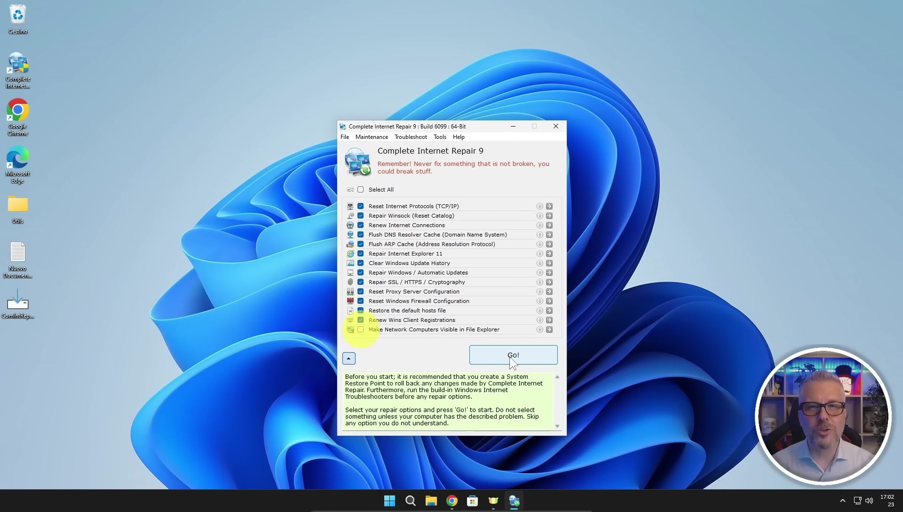Open File Explorer from the taskbar
Screen dimensions: 903x512
pyautogui.click(x=431, y=501)
